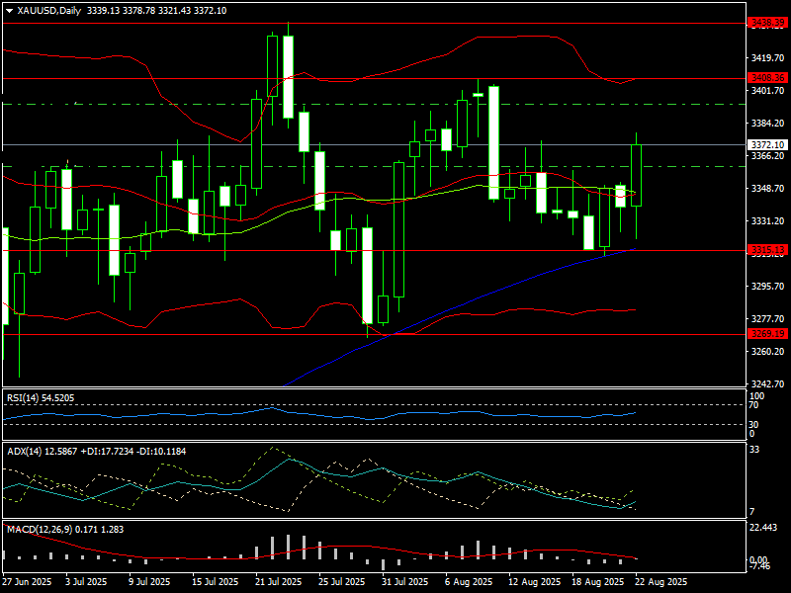Click the most recent green candle

tap(637, 175)
